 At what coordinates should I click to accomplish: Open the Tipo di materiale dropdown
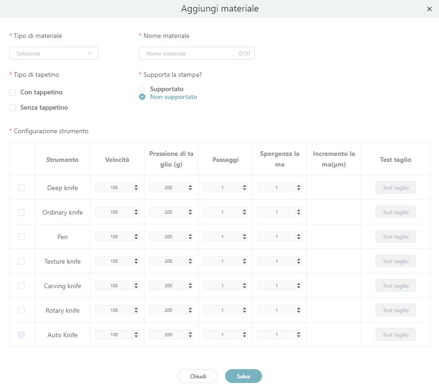[54, 53]
